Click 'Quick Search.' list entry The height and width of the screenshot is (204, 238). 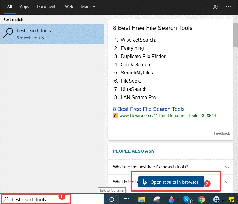[136, 65]
